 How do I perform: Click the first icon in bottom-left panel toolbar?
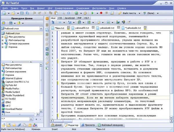3,125
